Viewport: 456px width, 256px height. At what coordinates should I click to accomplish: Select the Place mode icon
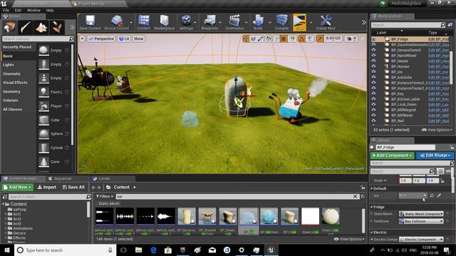coord(9,27)
